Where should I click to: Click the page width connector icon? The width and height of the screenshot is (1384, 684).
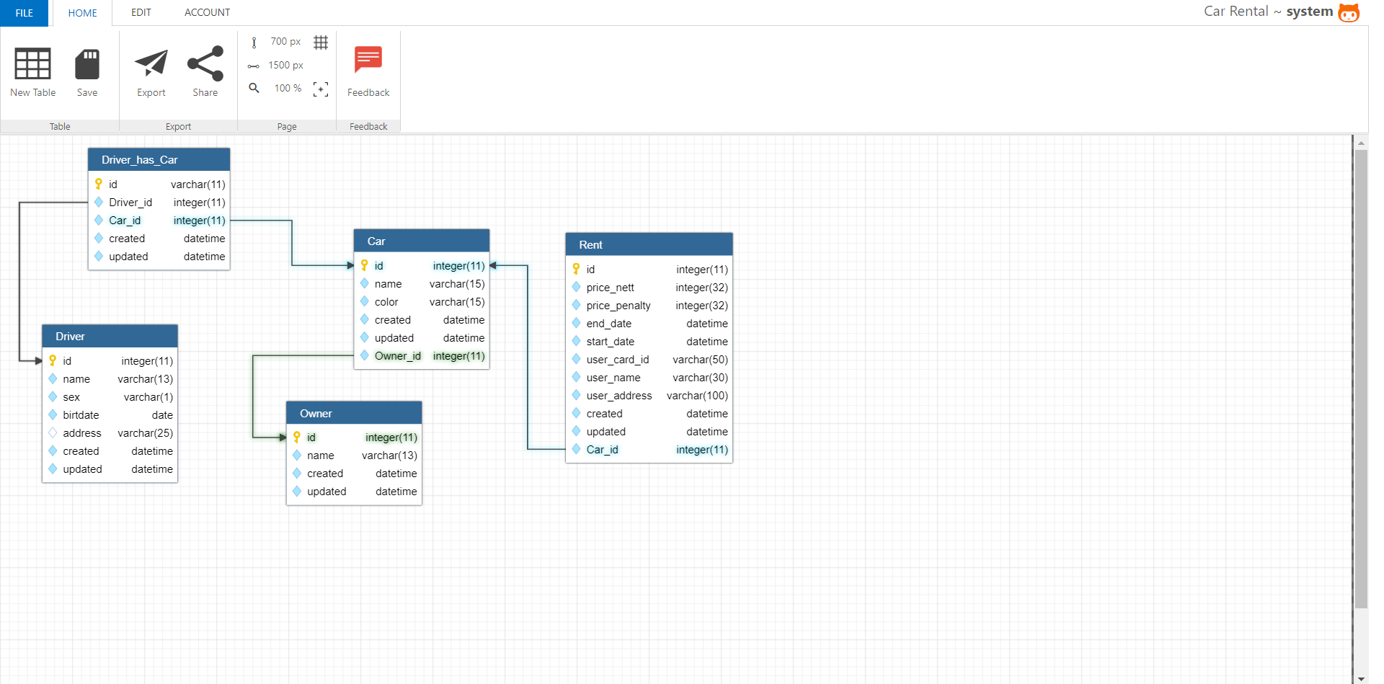click(254, 65)
